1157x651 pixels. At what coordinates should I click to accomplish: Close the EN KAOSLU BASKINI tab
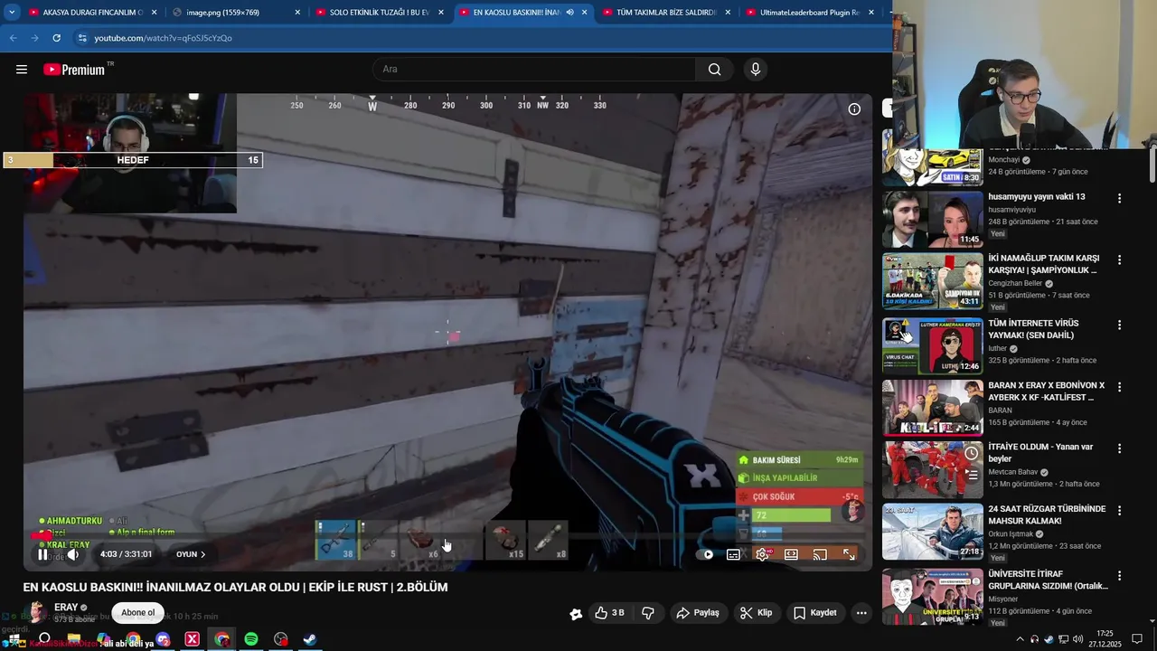[583, 13]
